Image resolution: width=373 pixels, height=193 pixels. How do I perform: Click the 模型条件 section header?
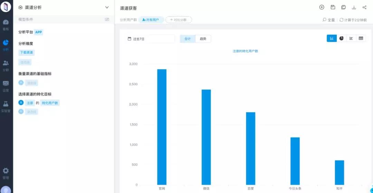click(x=26, y=19)
